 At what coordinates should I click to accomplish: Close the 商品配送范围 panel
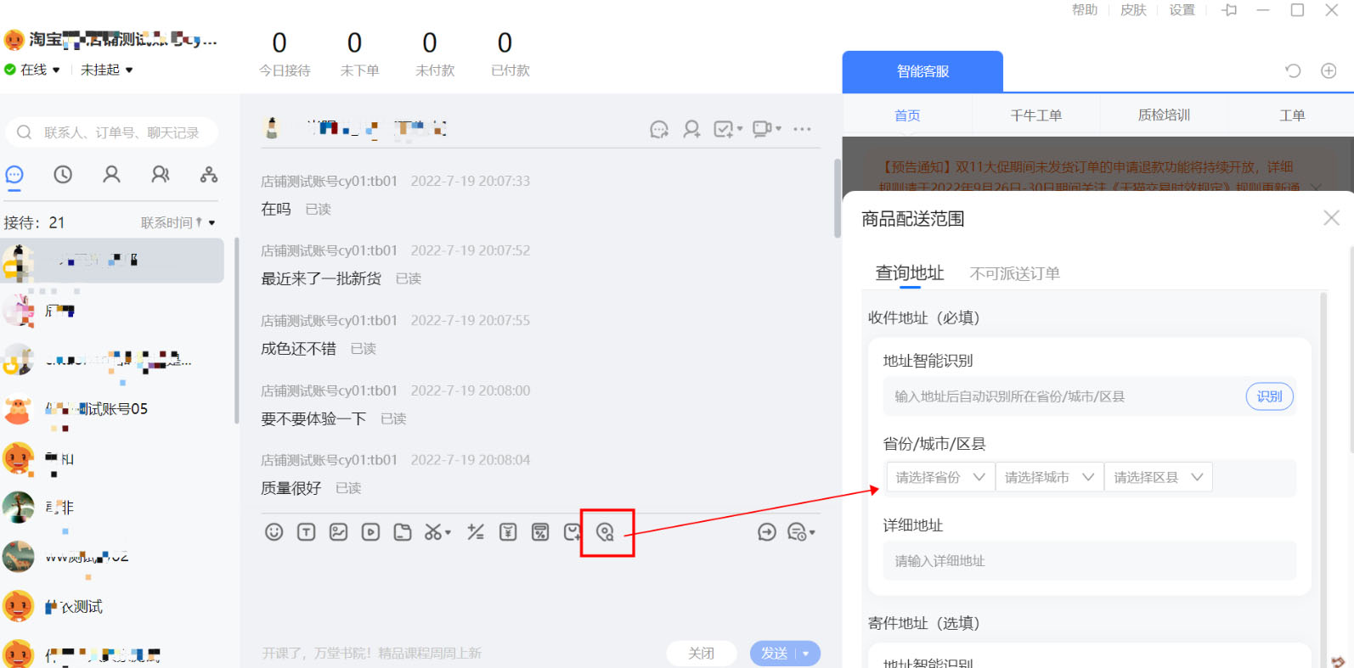pyautogui.click(x=1331, y=218)
